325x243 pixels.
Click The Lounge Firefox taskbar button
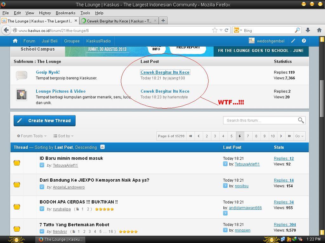point(61,239)
